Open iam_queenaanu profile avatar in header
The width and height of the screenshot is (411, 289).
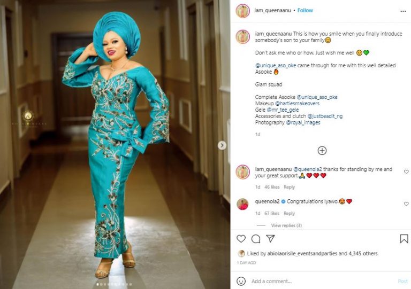pyautogui.click(x=242, y=11)
